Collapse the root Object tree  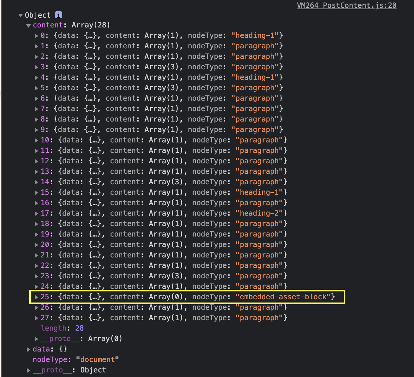21,15
